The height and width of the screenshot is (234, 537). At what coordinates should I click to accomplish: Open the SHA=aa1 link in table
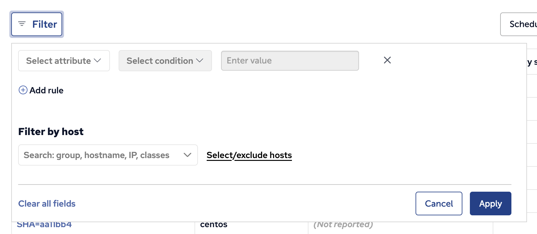pos(44,225)
